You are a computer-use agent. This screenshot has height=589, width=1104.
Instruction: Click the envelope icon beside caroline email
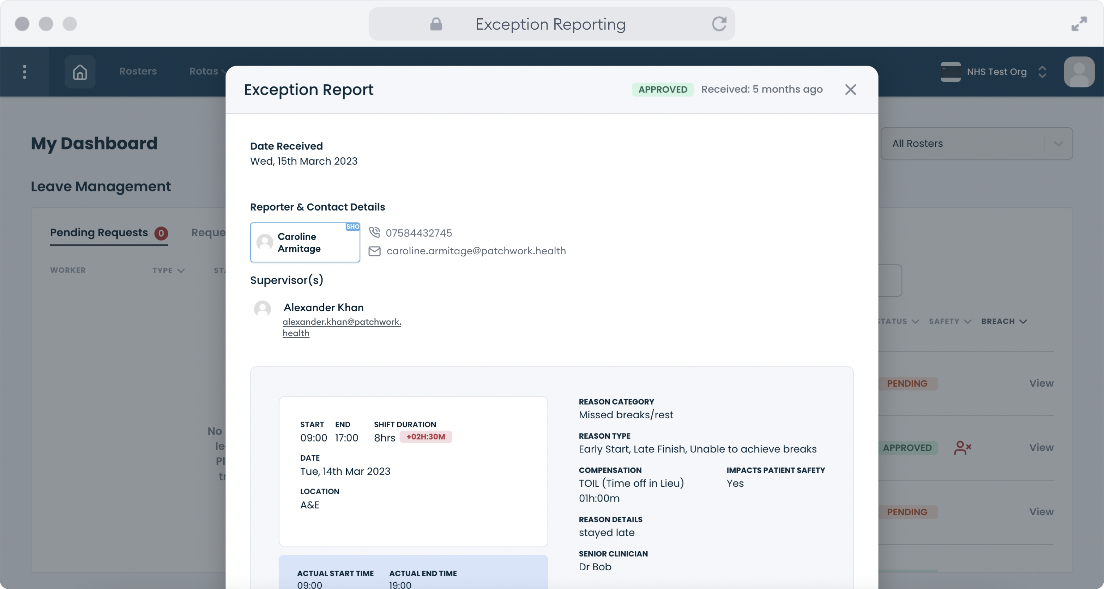pos(374,251)
